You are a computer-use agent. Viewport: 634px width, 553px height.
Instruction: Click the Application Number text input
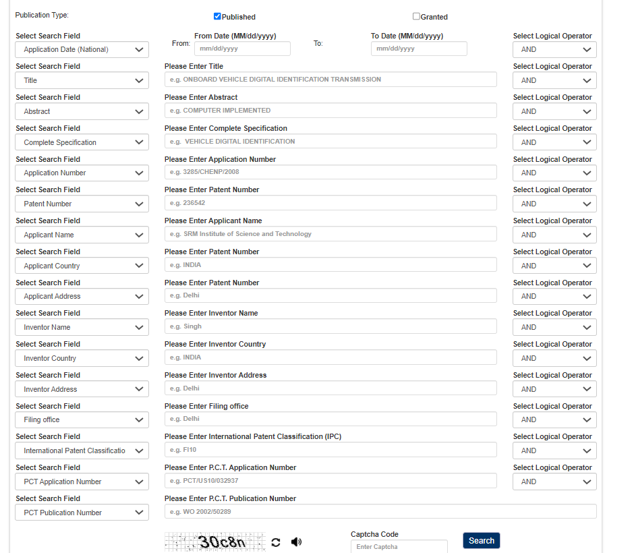330,172
